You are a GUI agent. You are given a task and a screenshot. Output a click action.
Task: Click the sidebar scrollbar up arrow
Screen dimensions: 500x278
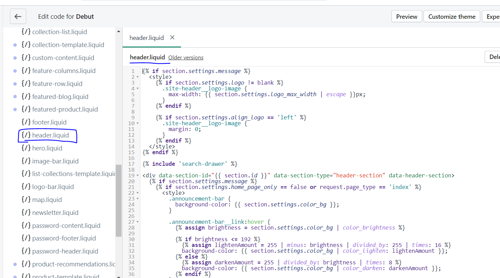pos(119,31)
